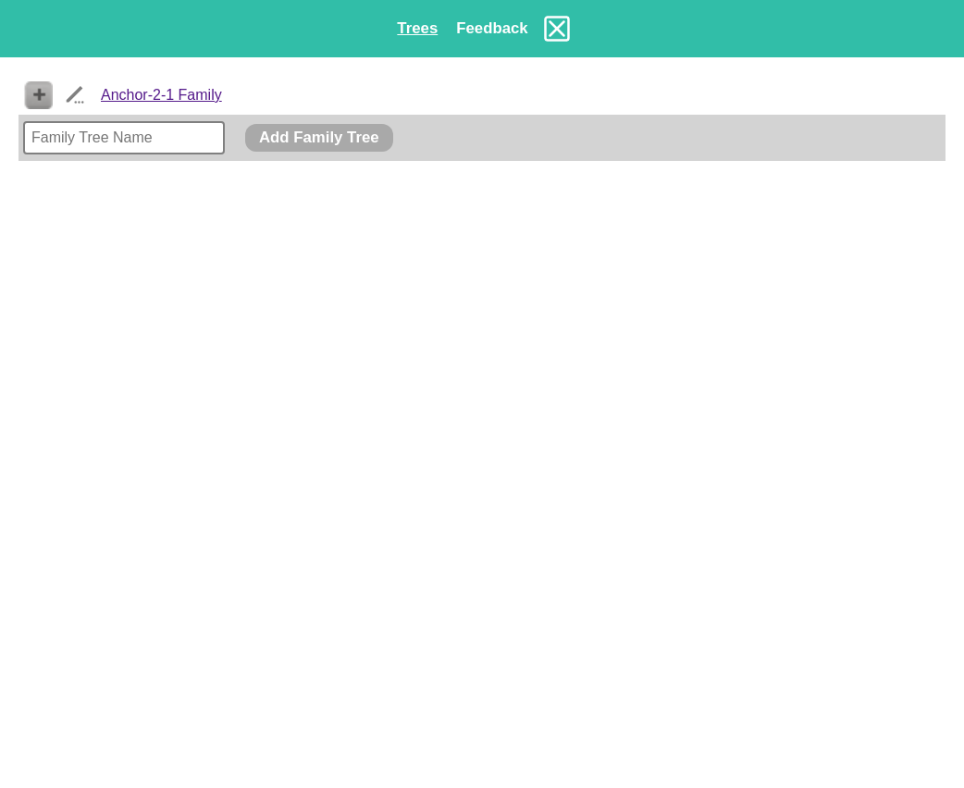The width and height of the screenshot is (964, 788).
Task: Focus the Family Tree Name input field
Action: tap(124, 138)
